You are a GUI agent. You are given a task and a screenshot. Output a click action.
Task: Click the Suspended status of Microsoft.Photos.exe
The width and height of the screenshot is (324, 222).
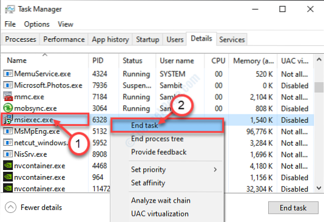point(137,85)
